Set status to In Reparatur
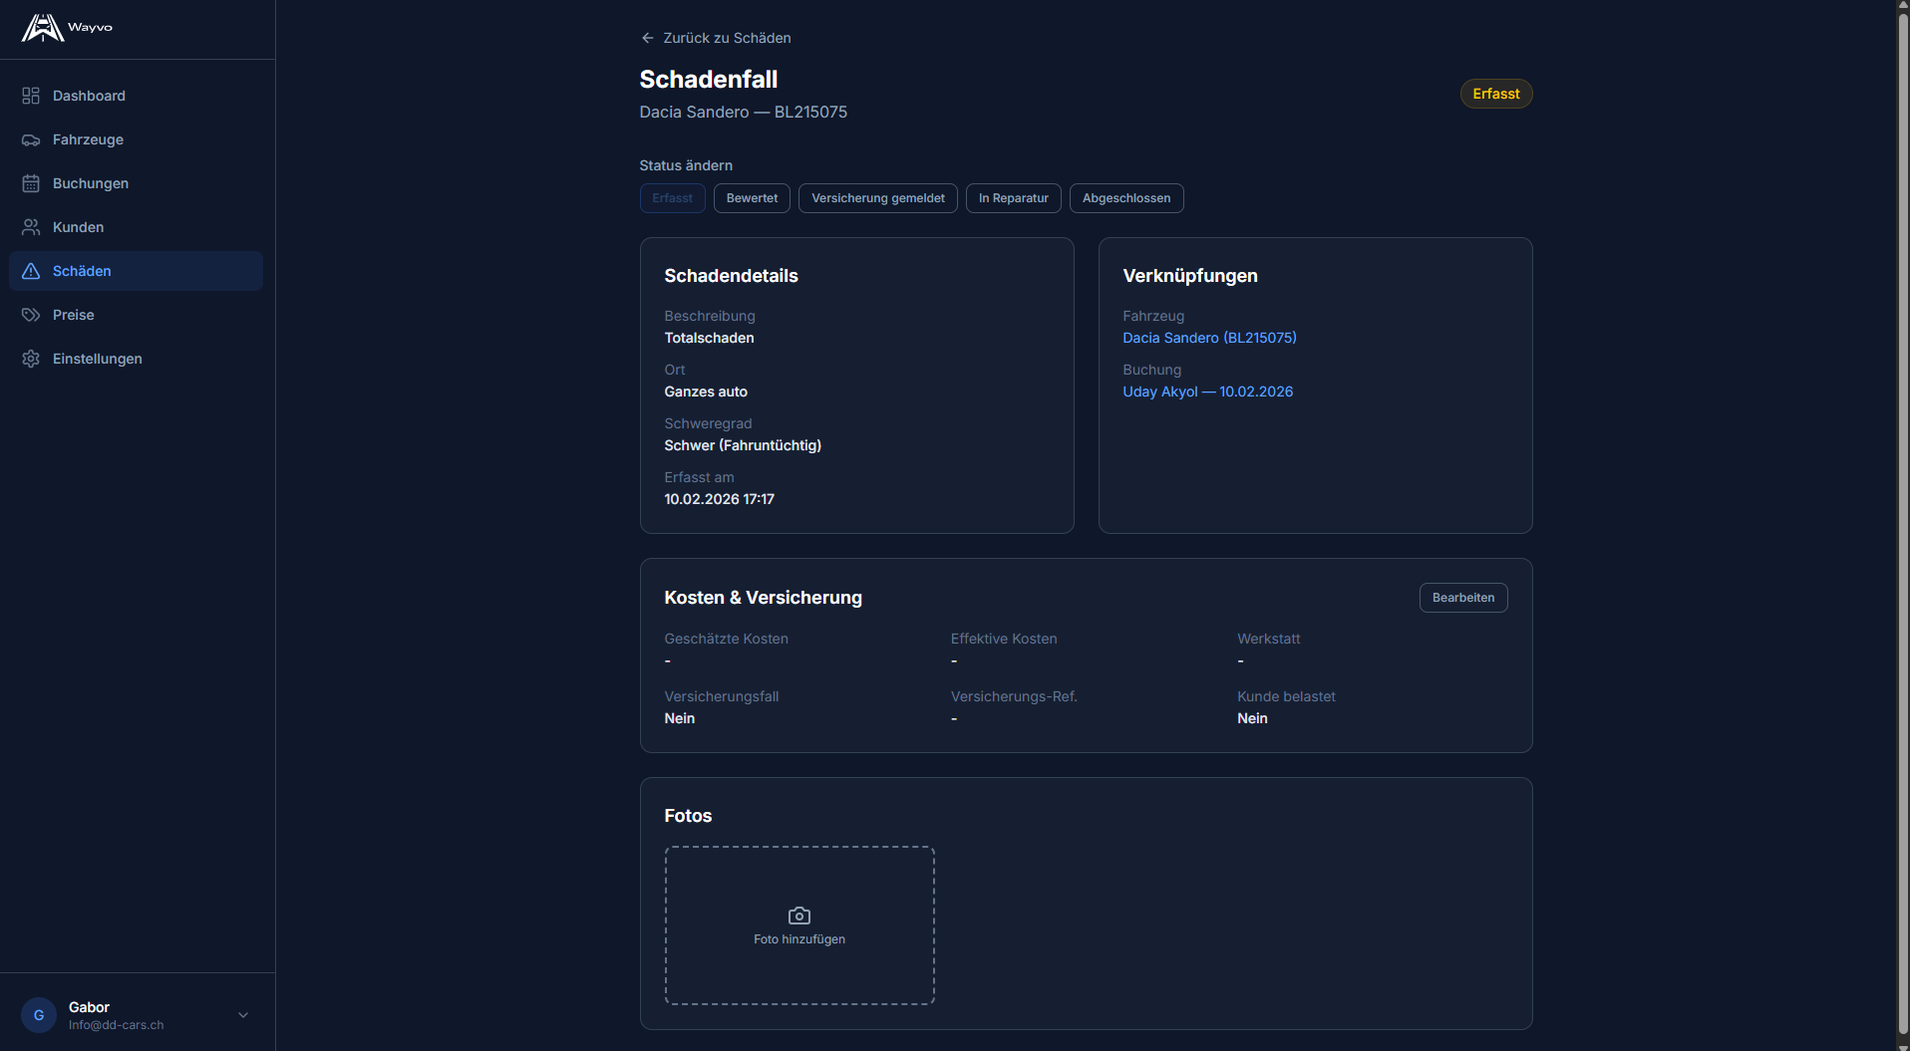This screenshot has height=1051, width=1910. click(x=1013, y=198)
